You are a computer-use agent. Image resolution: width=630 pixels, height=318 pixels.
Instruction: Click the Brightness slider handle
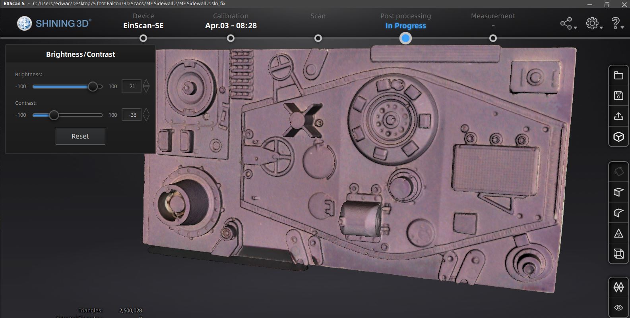tap(93, 86)
